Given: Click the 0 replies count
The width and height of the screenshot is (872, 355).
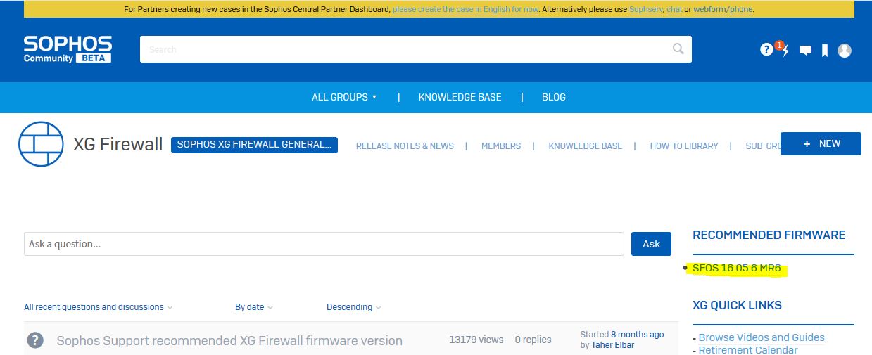Looking at the screenshot, I should [x=533, y=340].
